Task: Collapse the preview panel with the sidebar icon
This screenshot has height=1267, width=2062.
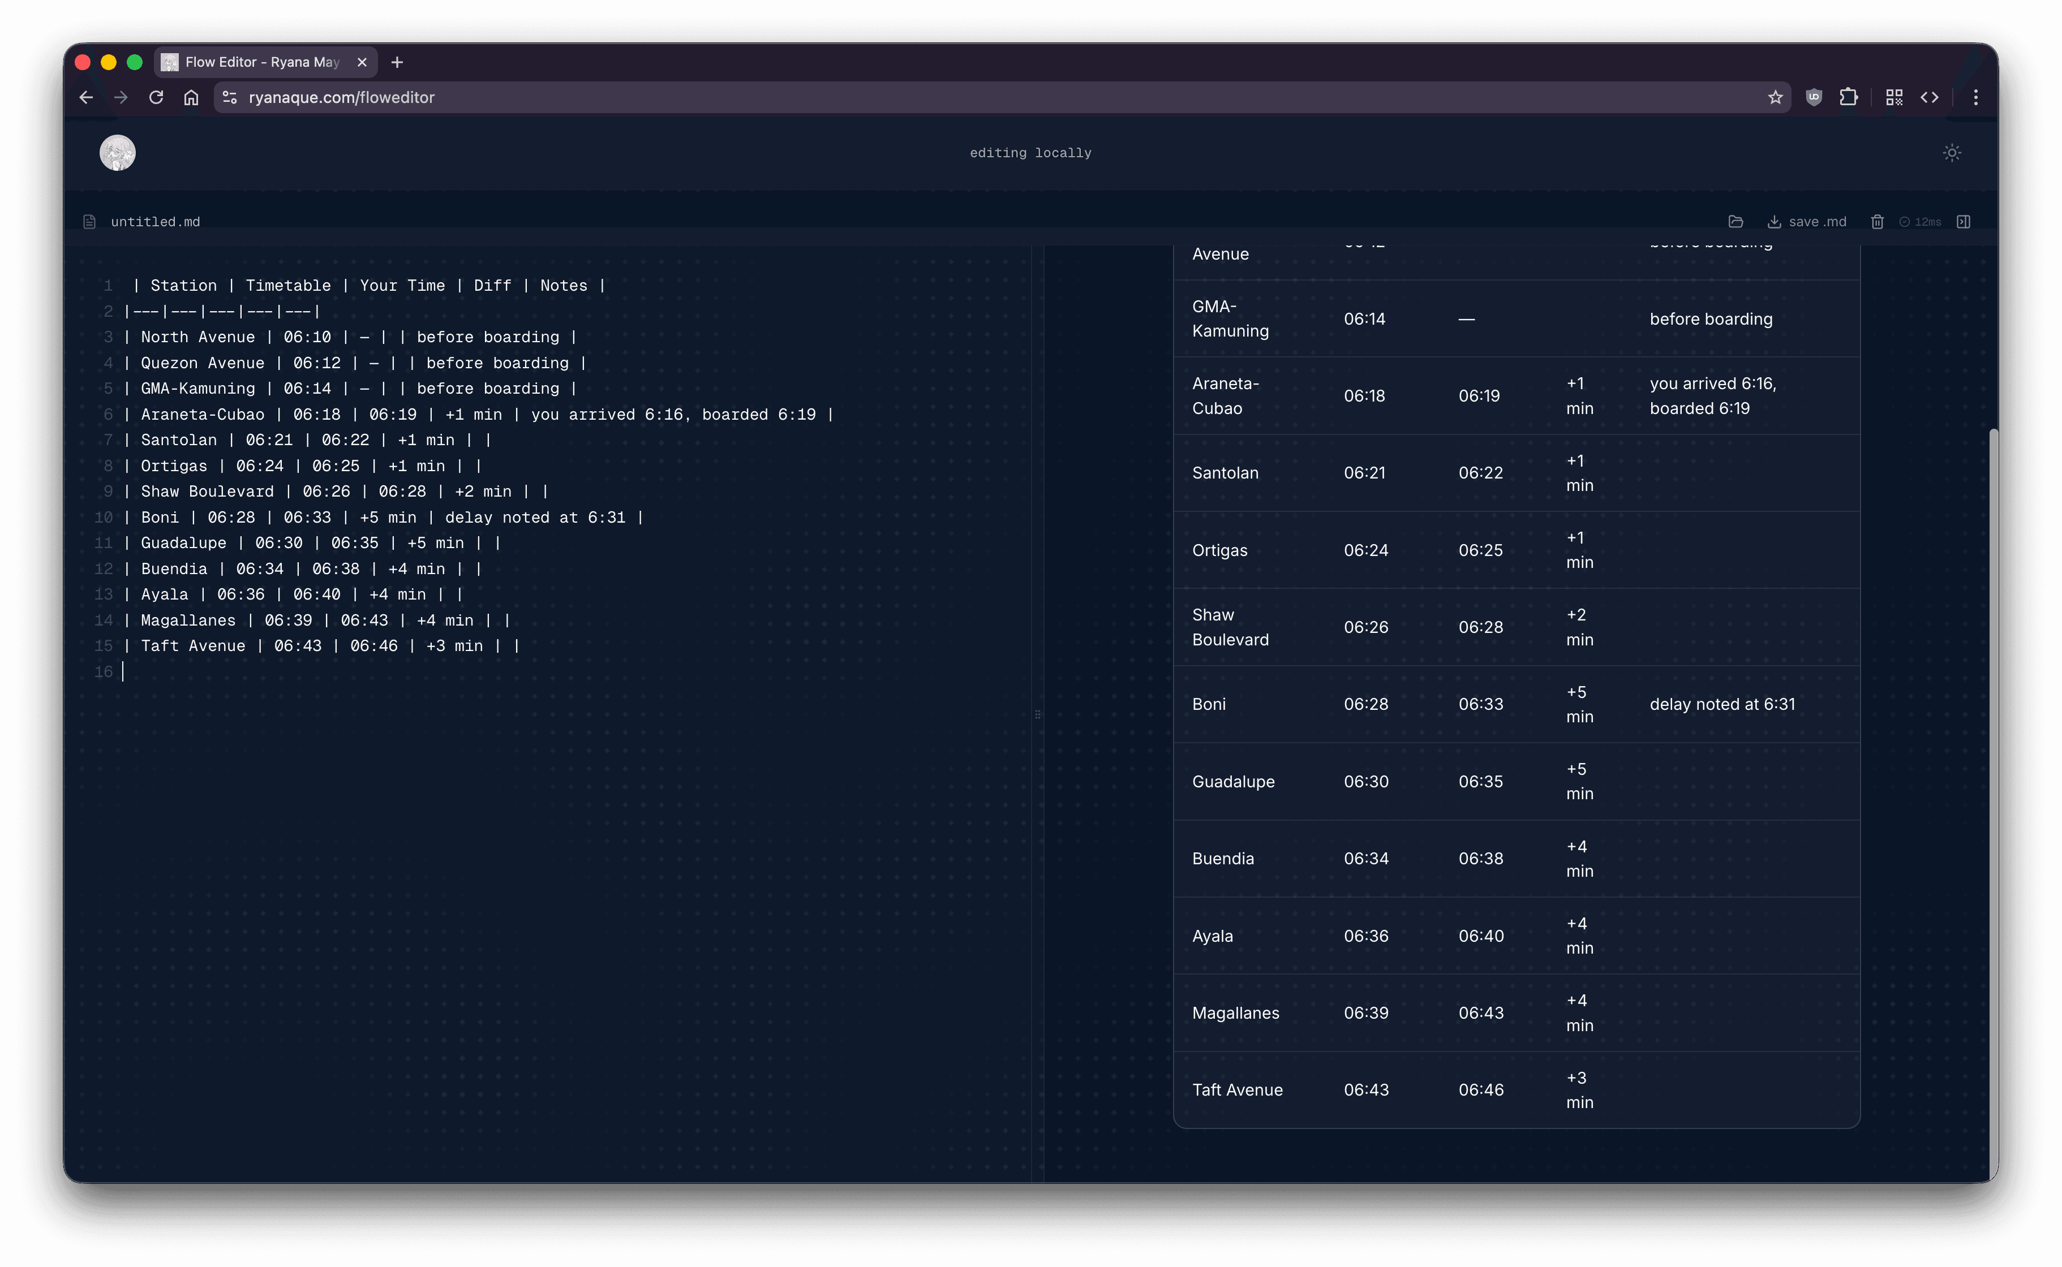Action: tap(1963, 222)
